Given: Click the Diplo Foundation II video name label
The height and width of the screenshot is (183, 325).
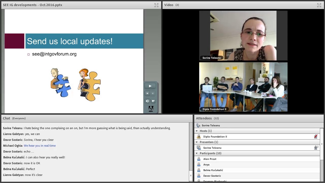Looking at the screenshot, I should click(214, 109).
